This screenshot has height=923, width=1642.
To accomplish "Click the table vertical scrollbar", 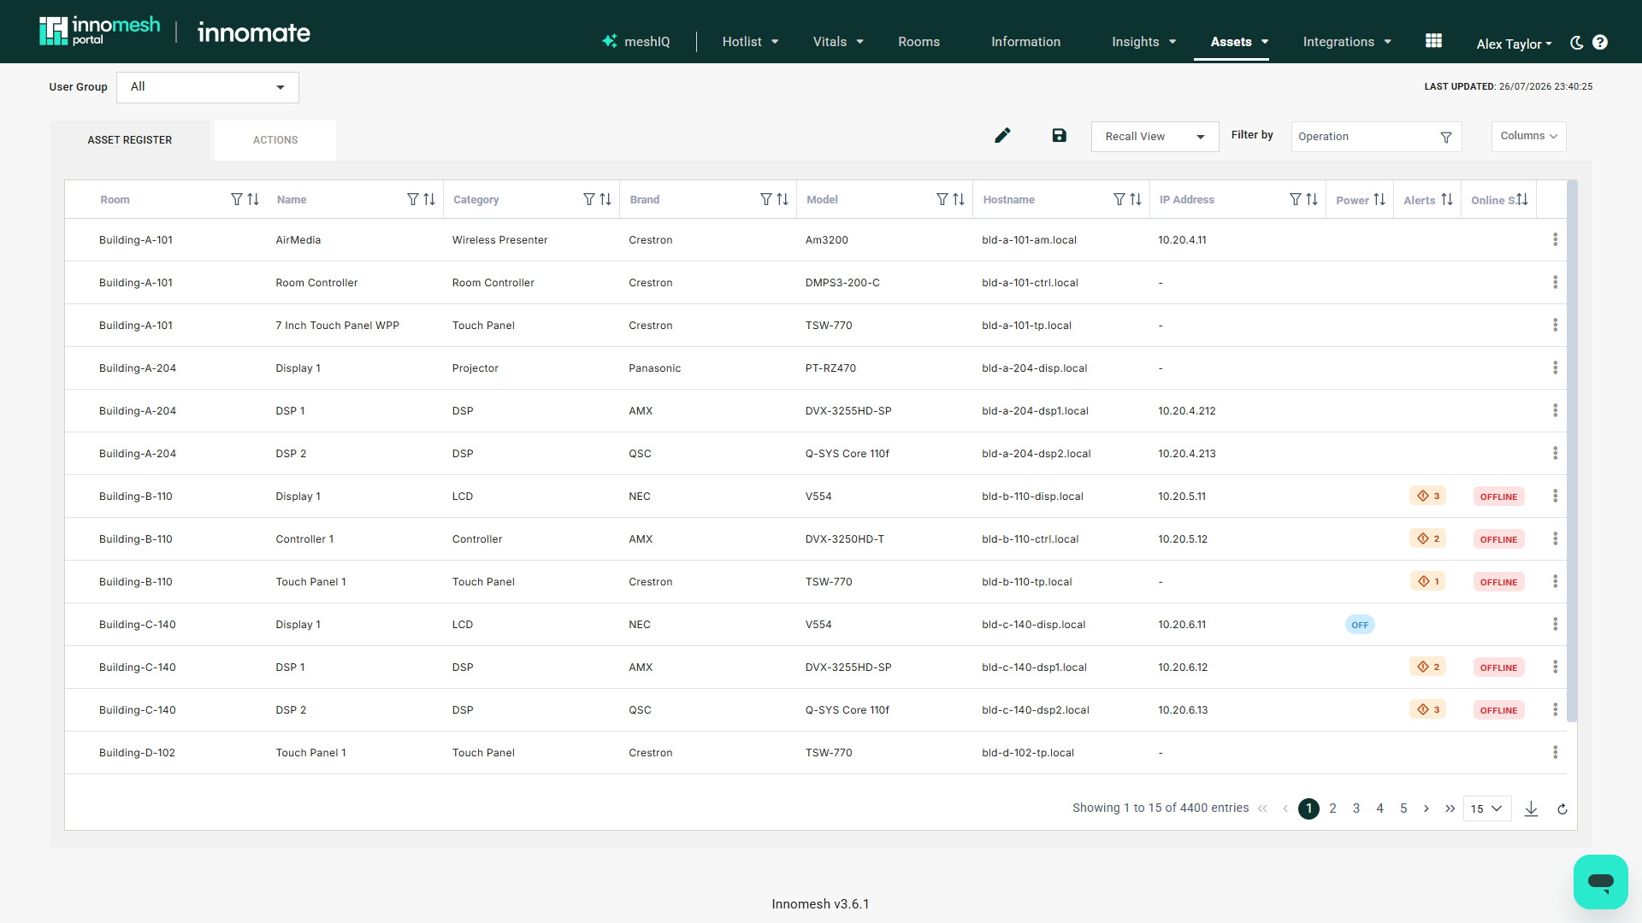I will 1572,451.
